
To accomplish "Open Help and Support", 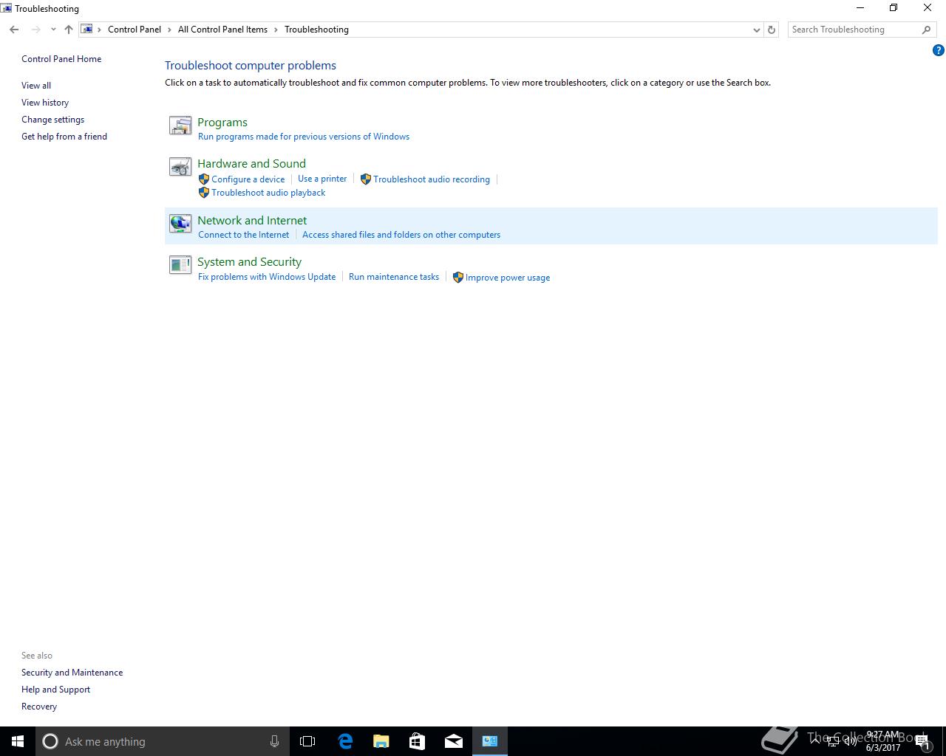I will pyautogui.click(x=56, y=690).
